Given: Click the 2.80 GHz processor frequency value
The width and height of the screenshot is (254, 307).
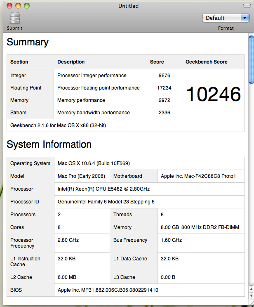Looking at the screenshot, I should point(68,240).
